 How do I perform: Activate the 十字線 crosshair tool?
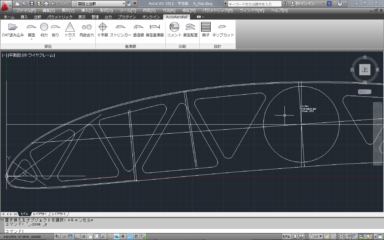point(103,27)
